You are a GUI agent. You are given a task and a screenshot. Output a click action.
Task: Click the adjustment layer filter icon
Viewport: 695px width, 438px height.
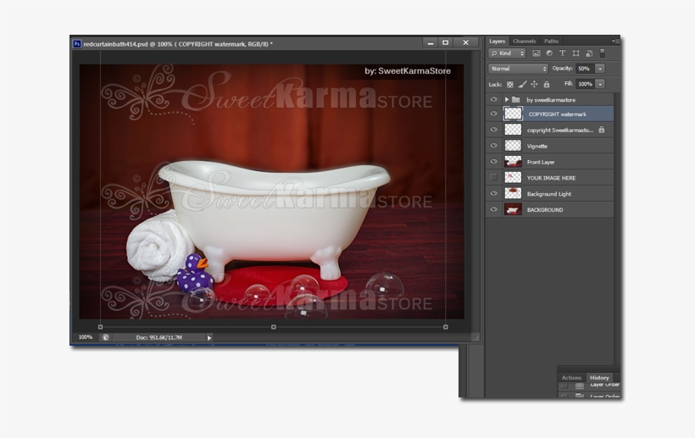tap(549, 53)
